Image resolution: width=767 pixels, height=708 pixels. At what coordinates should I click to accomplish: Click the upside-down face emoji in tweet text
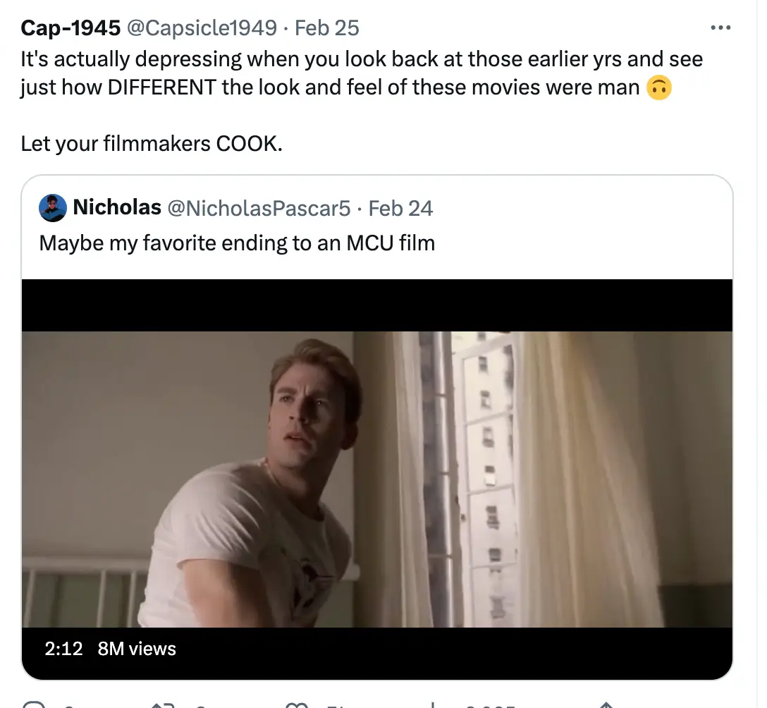tap(658, 87)
